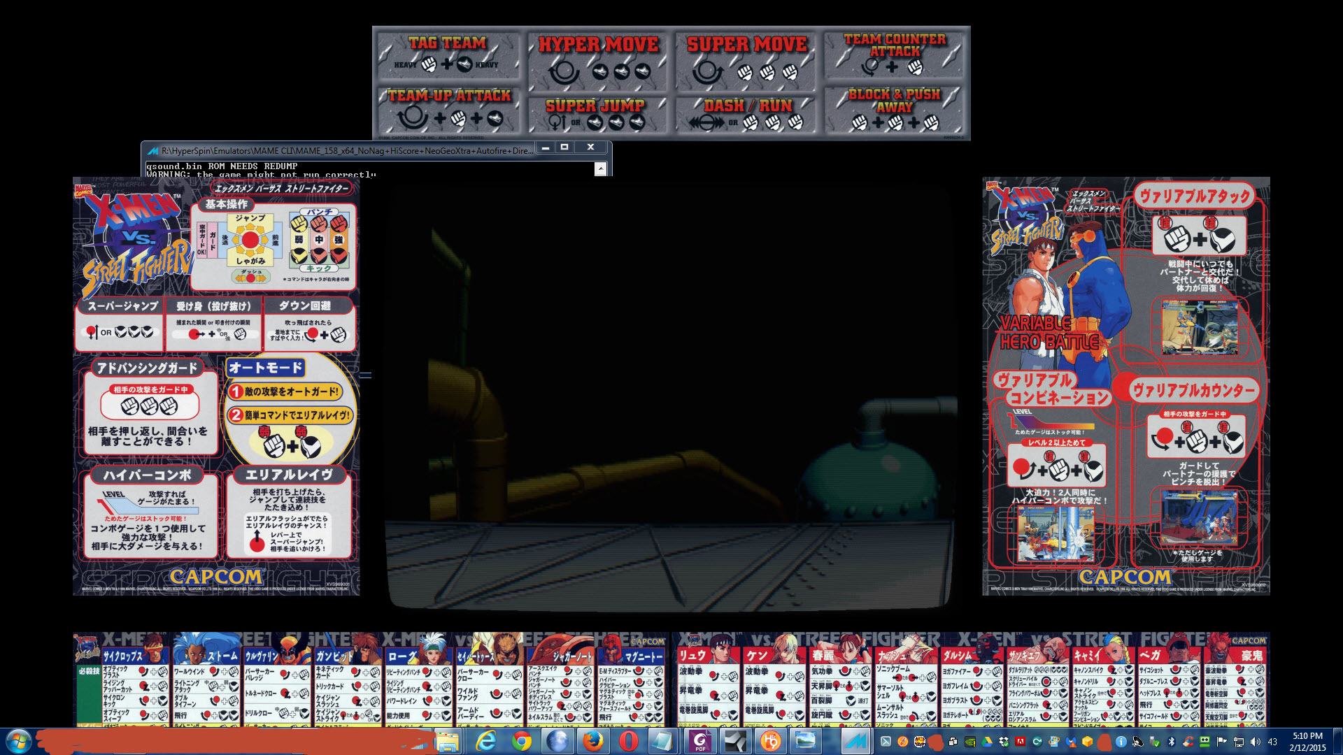Click the NVIDIA tray icon
This screenshot has height=755, width=1343.
(x=970, y=742)
